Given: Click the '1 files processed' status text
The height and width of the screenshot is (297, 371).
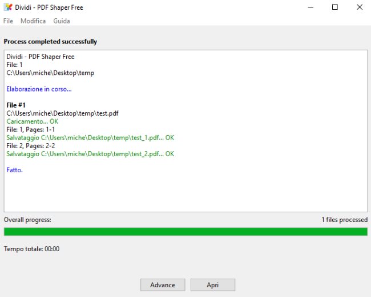Looking at the screenshot, I should [x=345, y=220].
